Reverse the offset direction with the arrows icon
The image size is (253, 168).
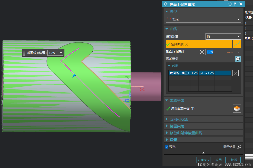(x=202, y=52)
